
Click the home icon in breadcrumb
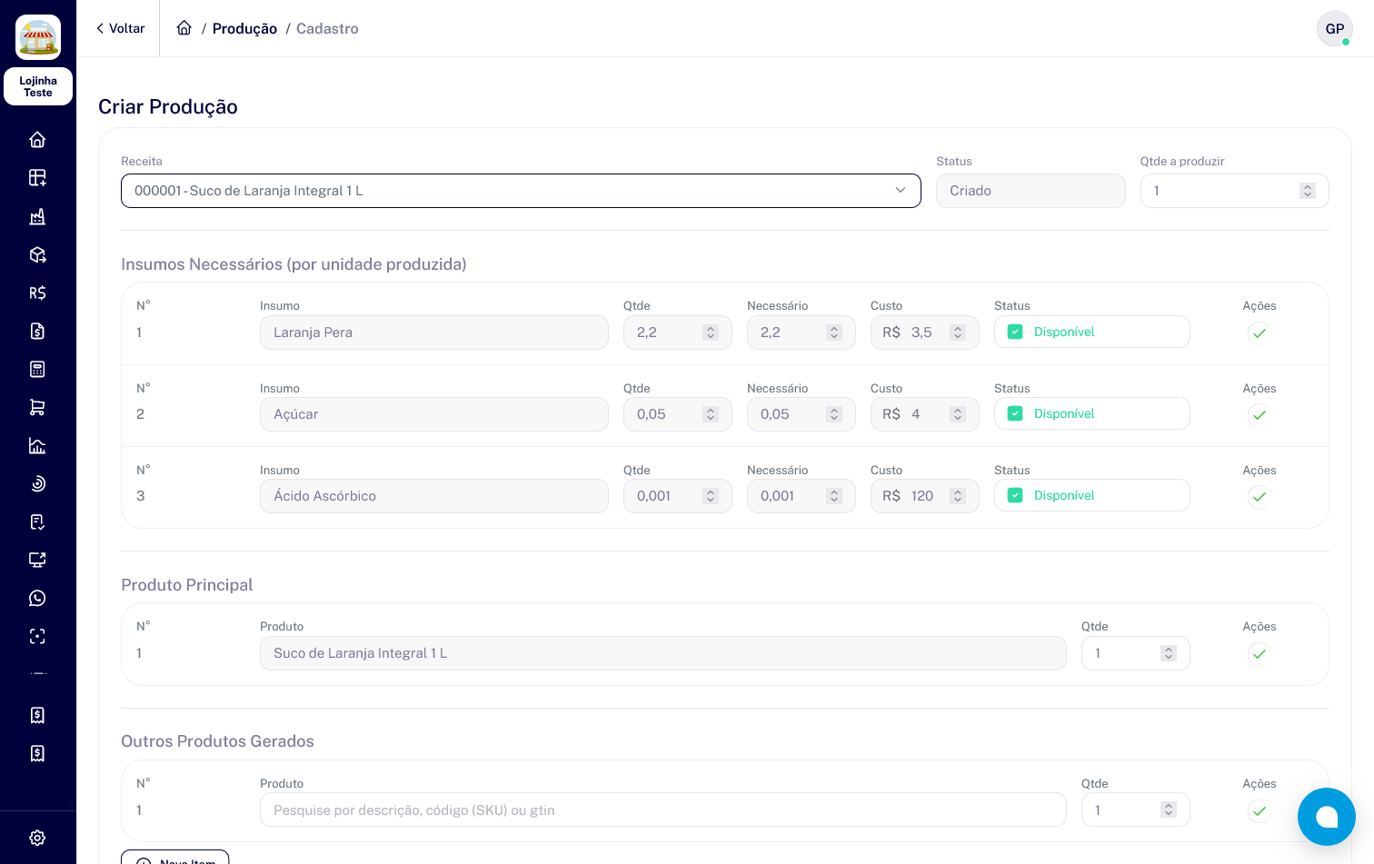[184, 28]
